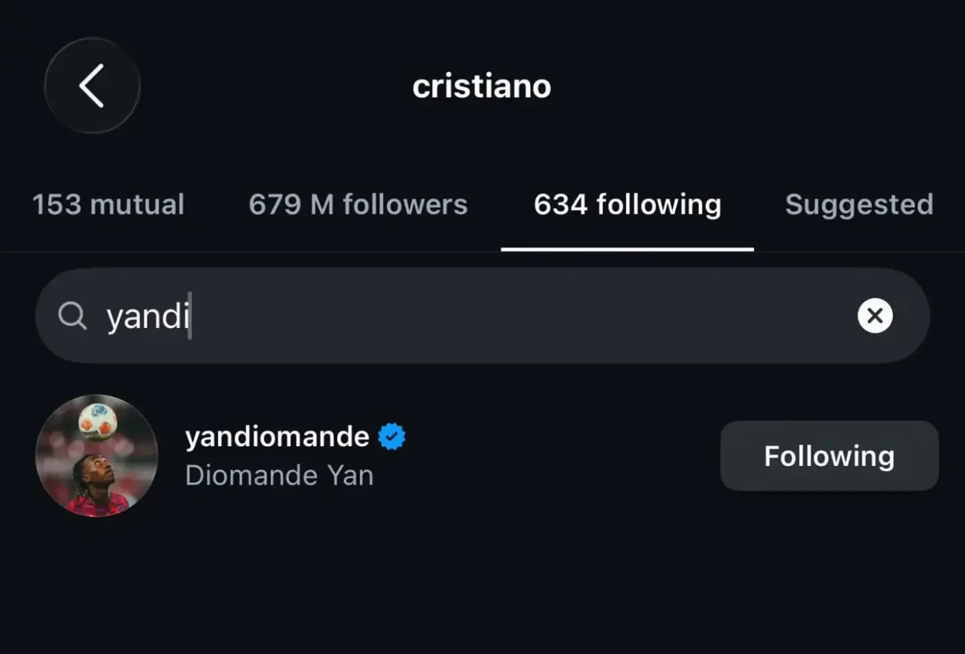965x654 pixels.
Task: Select the 634 following tab
Action: coord(627,204)
